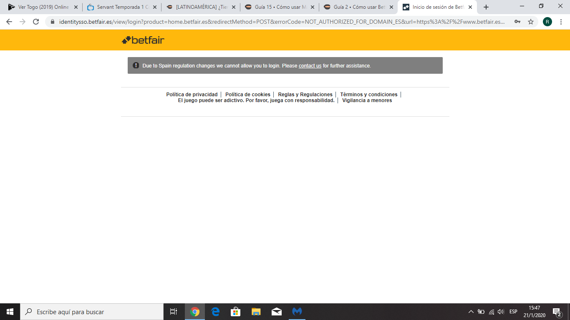Close the 'Guía 15 • Cómo usar' tab
570x320 pixels.
313,7
